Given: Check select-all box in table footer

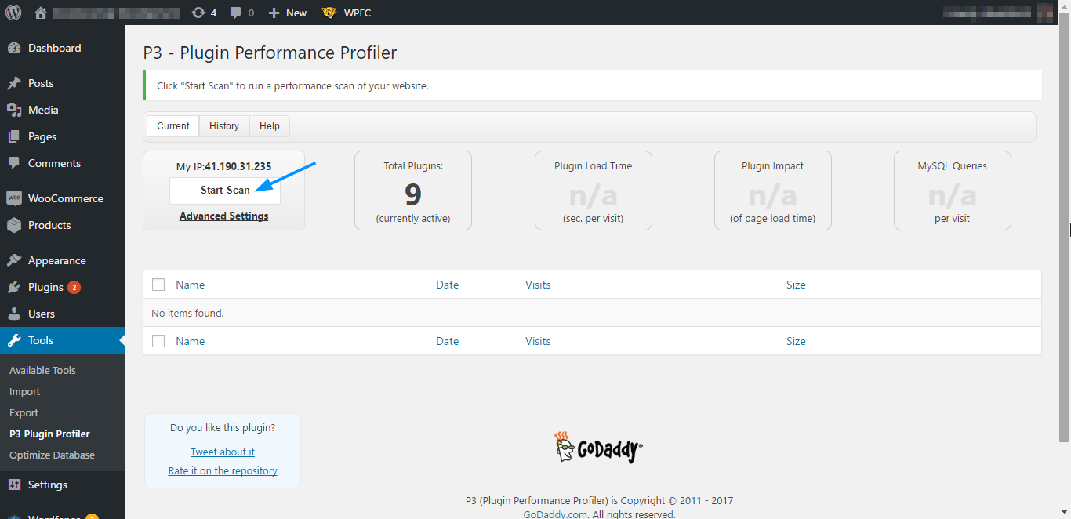Looking at the screenshot, I should 158,341.
